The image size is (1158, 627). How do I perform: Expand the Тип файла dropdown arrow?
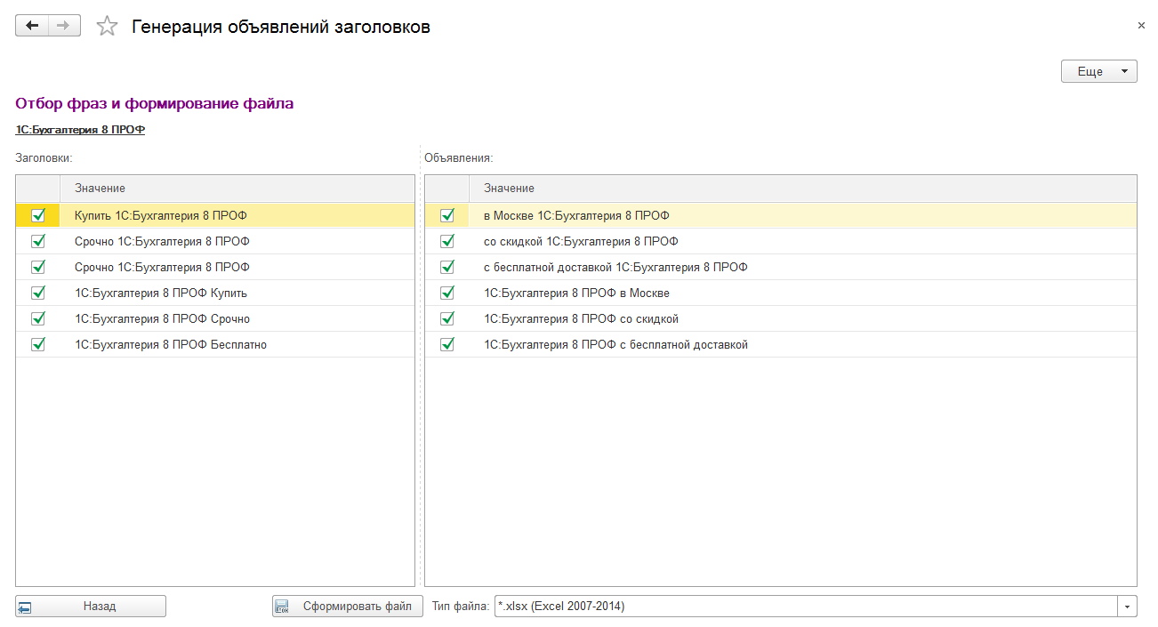1128,607
